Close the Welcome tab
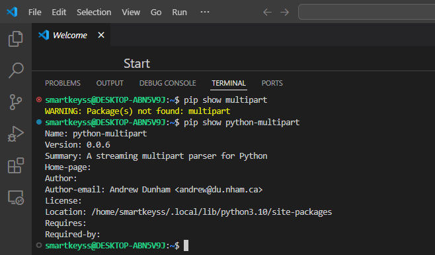Viewport: 435px width, 255px height. 101,35
